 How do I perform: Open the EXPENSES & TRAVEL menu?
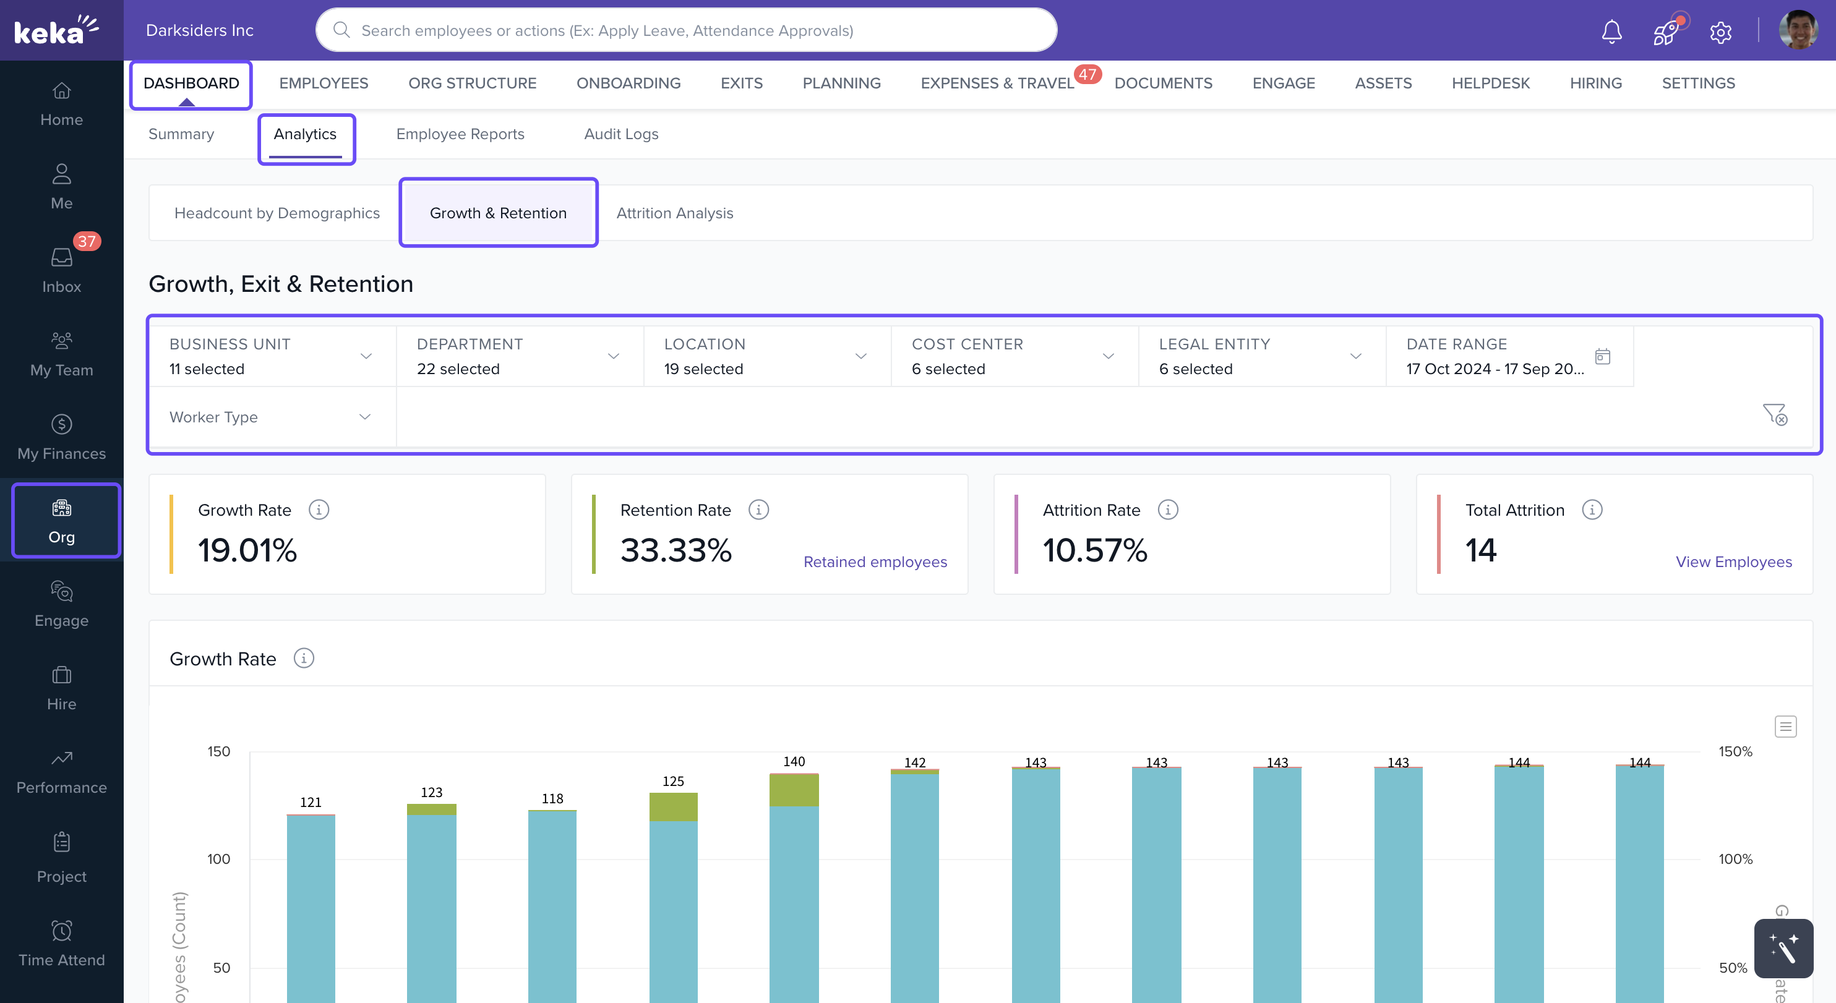[997, 83]
